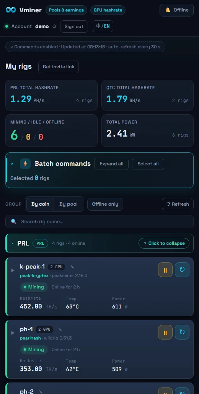
Task: Pause mining on the ph-1 rig
Action: point(165,333)
